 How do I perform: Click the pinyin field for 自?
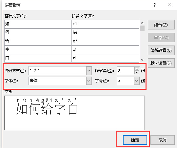click(106, 58)
